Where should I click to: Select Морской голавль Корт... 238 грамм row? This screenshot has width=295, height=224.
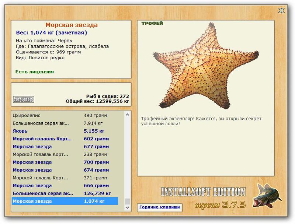click(x=65, y=154)
